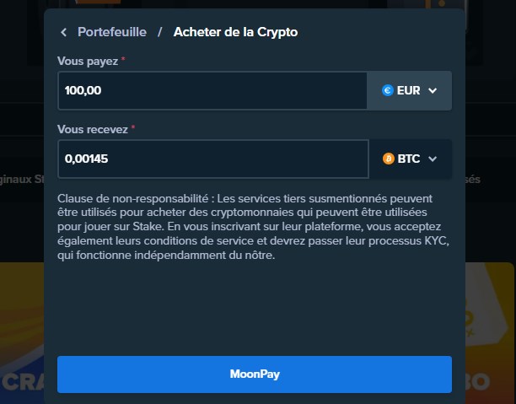Select the BTC crypto label
The width and height of the screenshot is (516, 404).
click(409, 159)
